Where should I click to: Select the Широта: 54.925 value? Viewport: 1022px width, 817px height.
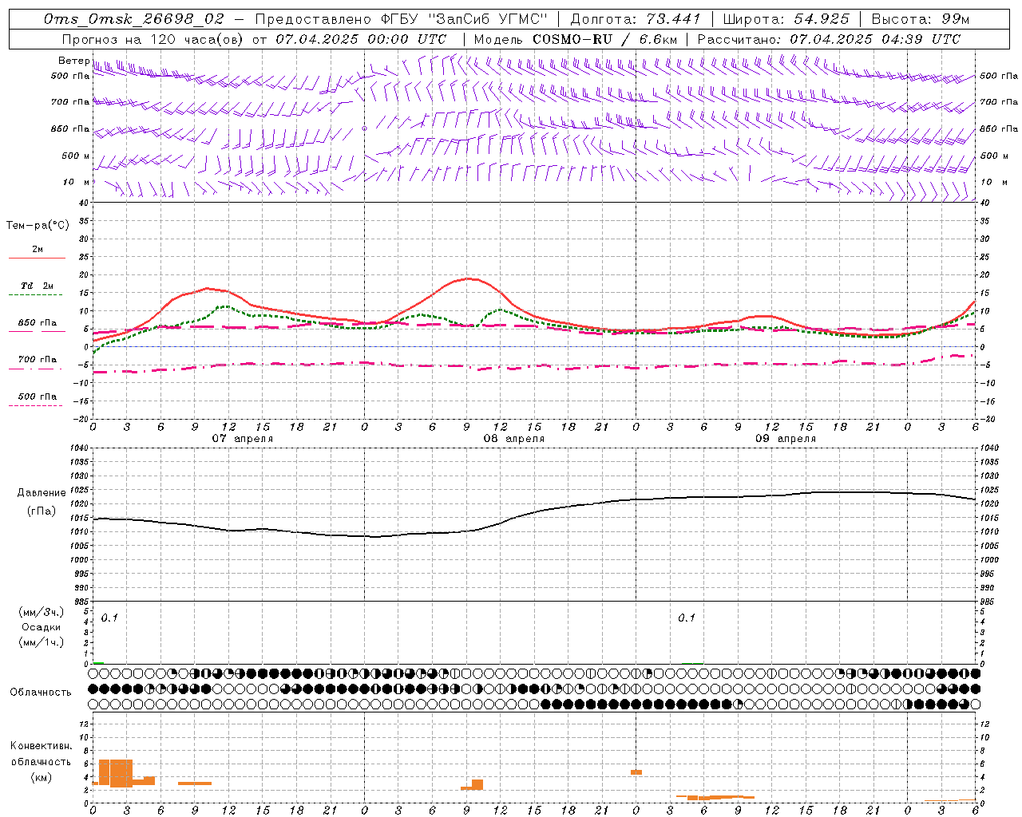pos(786,18)
